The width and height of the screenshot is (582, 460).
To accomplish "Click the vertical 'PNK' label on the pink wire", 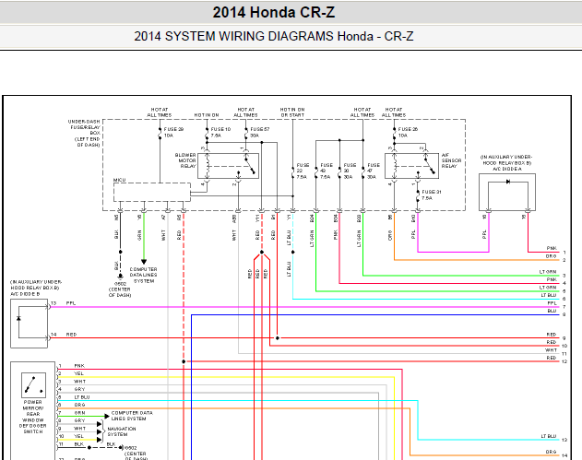I will [x=336, y=235].
